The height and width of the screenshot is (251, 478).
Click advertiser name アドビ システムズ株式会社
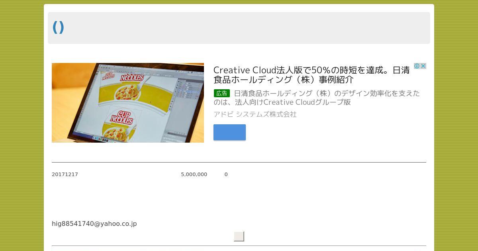(x=255, y=114)
